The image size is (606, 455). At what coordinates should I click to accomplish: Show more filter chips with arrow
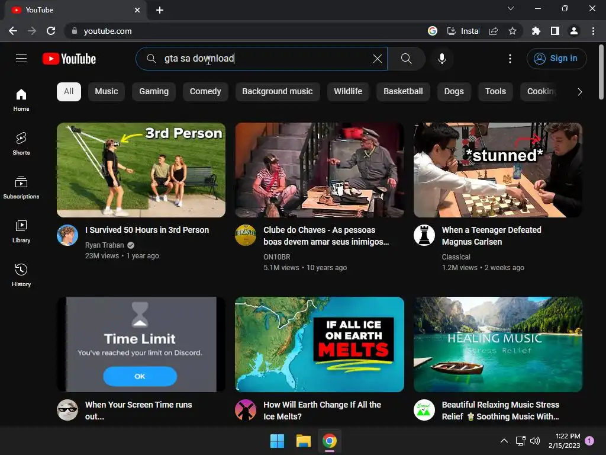(x=579, y=92)
